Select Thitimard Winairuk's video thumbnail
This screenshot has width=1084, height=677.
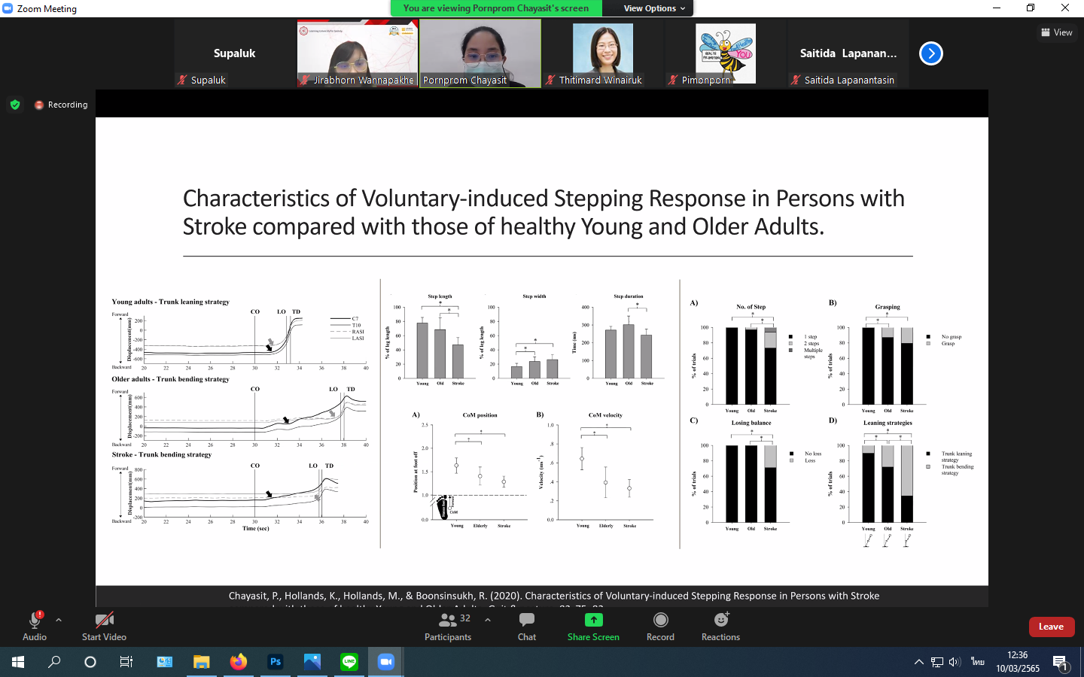[602, 53]
